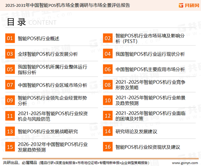Select chapter 智能POS机行业市场环境及影响分析（PEST）
The width and height of the screenshot is (201, 166).
[150, 38]
